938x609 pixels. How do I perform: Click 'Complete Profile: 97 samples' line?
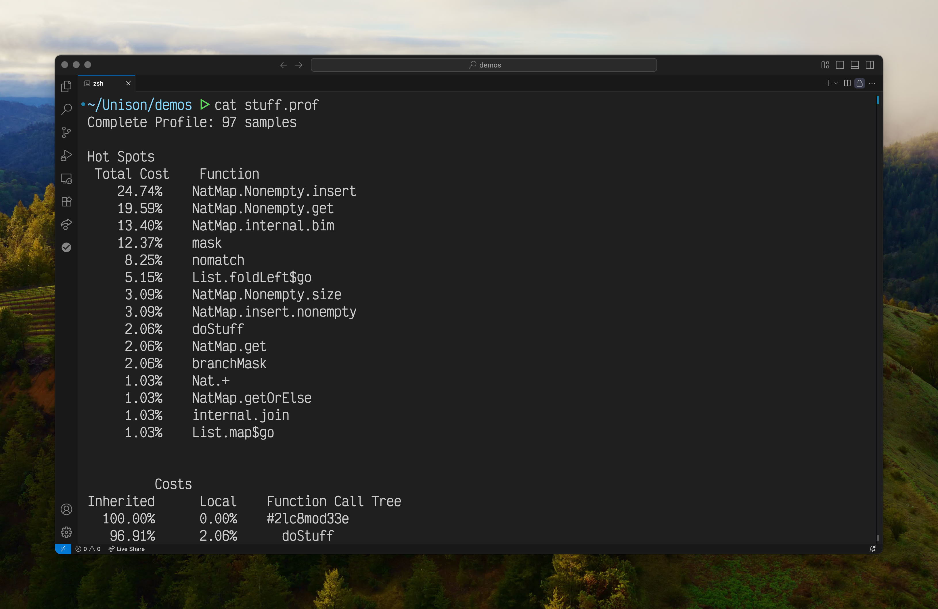tap(192, 122)
